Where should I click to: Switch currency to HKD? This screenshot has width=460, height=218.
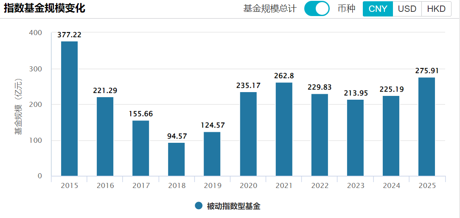coord(436,9)
